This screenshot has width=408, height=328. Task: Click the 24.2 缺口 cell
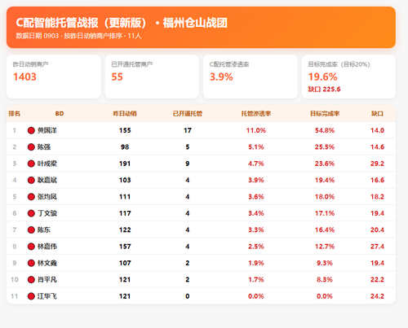point(377,296)
